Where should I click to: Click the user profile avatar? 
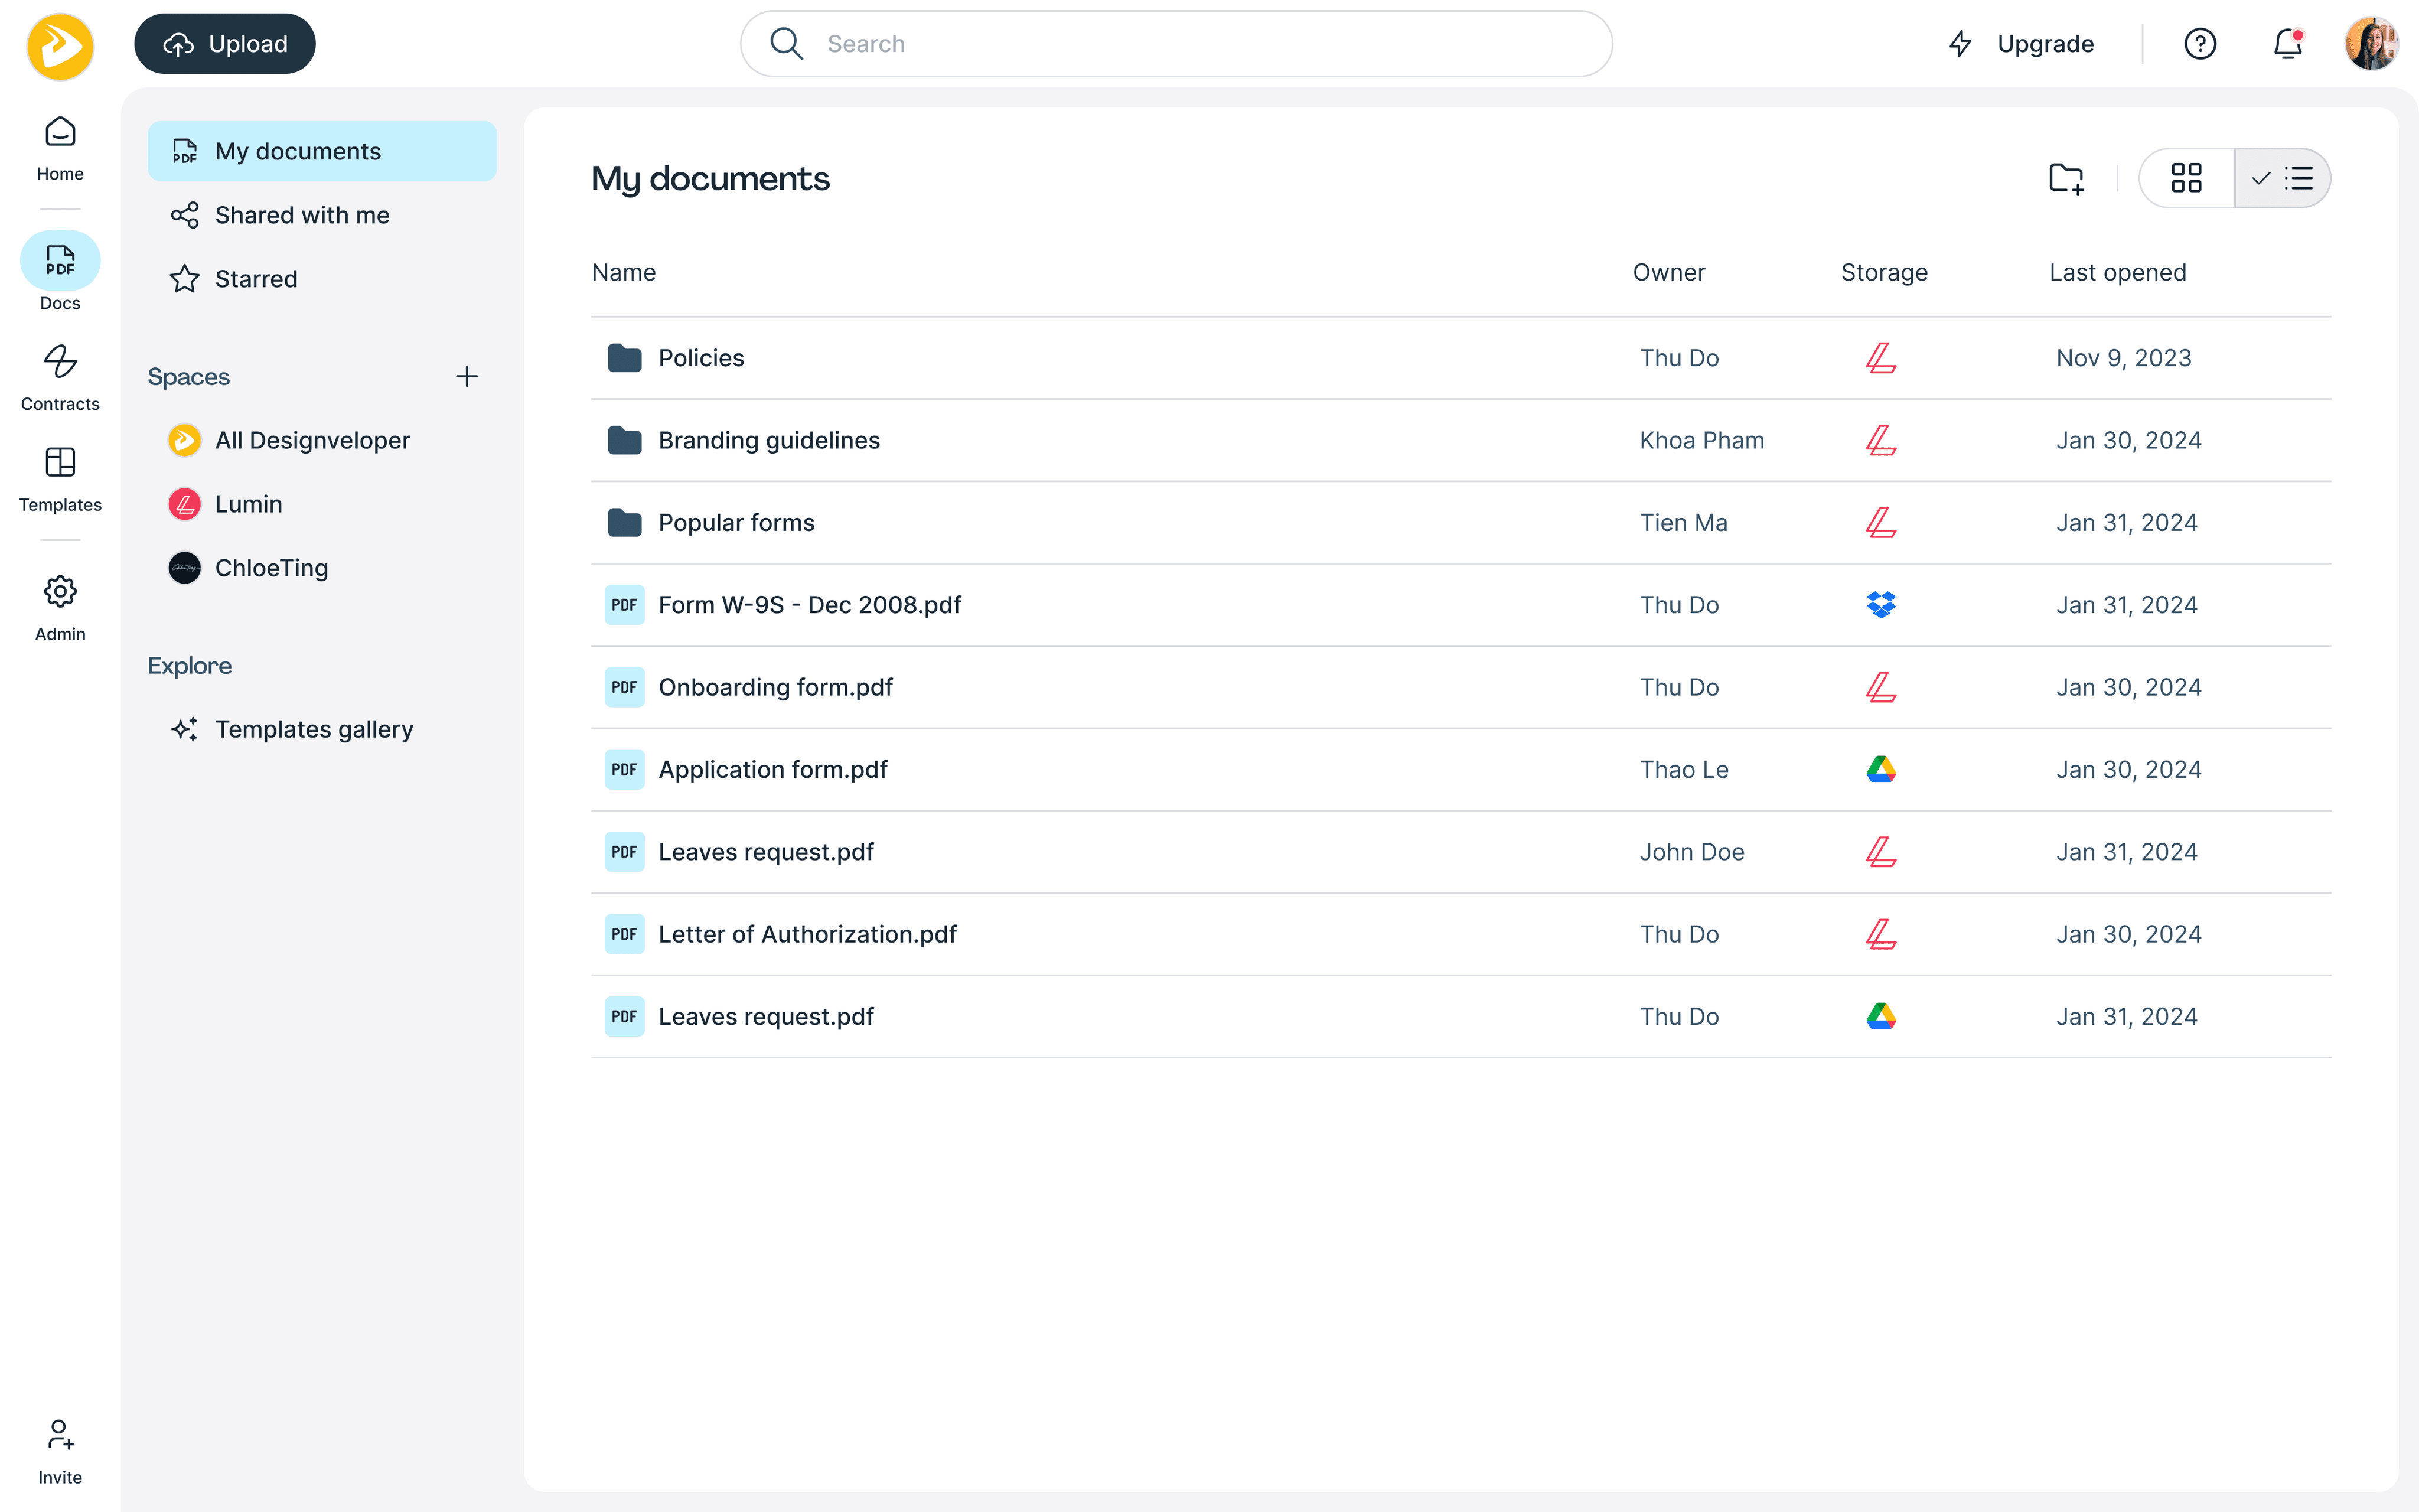tap(2371, 44)
